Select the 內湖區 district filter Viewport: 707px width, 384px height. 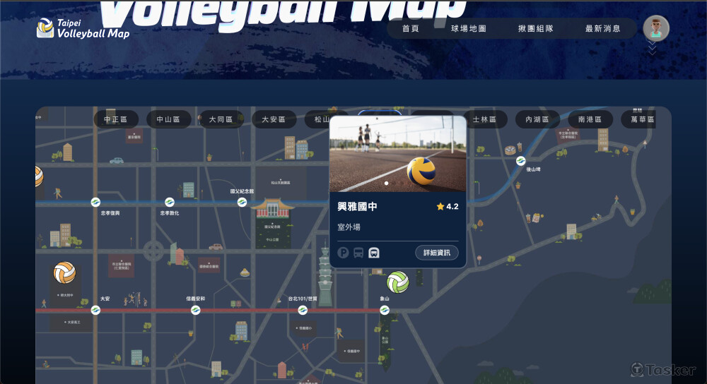click(x=537, y=119)
